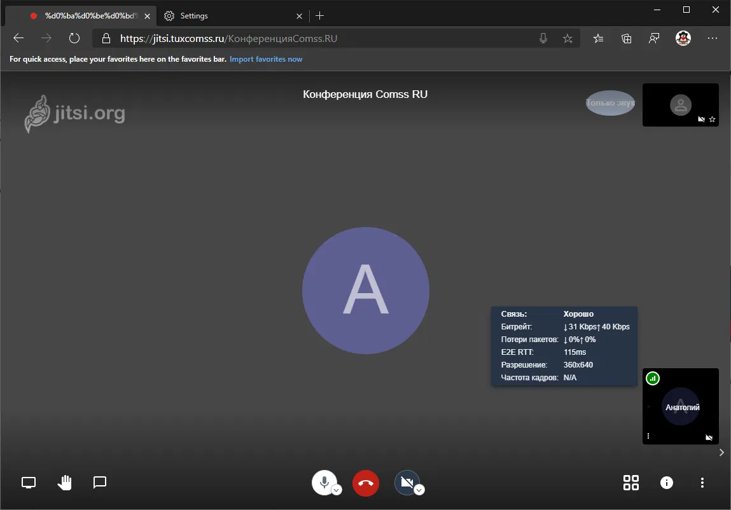
Task: Click the '360x640' resolution value
Action: coord(578,364)
